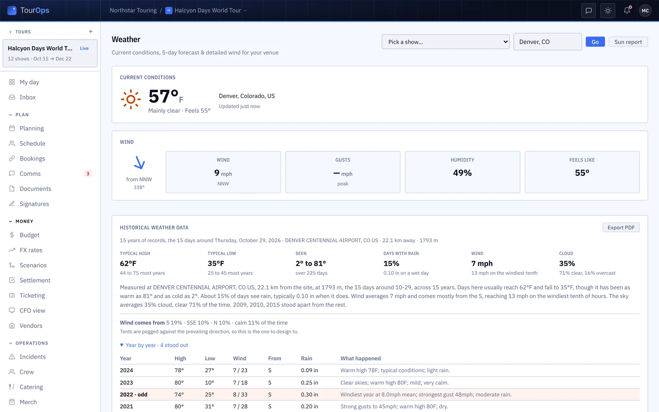
Task: Open the notifications bell
Action: point(627,11)
